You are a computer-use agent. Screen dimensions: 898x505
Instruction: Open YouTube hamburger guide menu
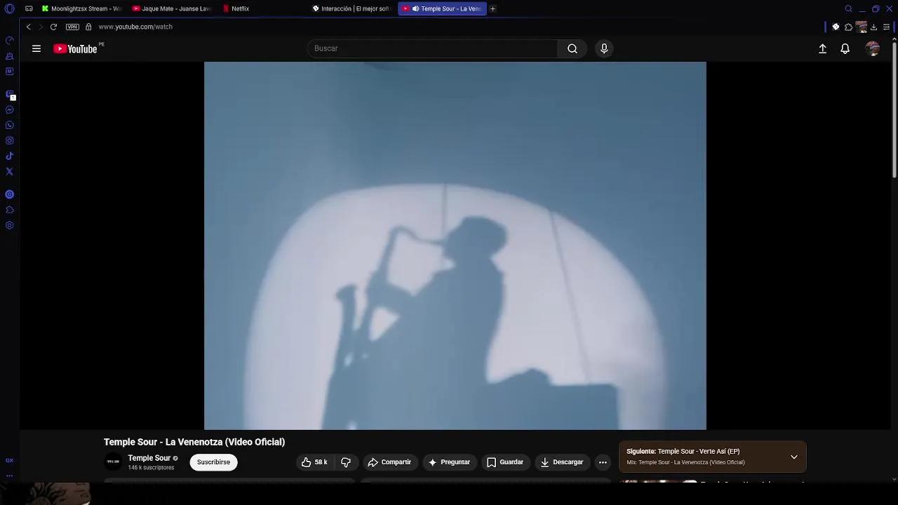(x=36, y=48)
